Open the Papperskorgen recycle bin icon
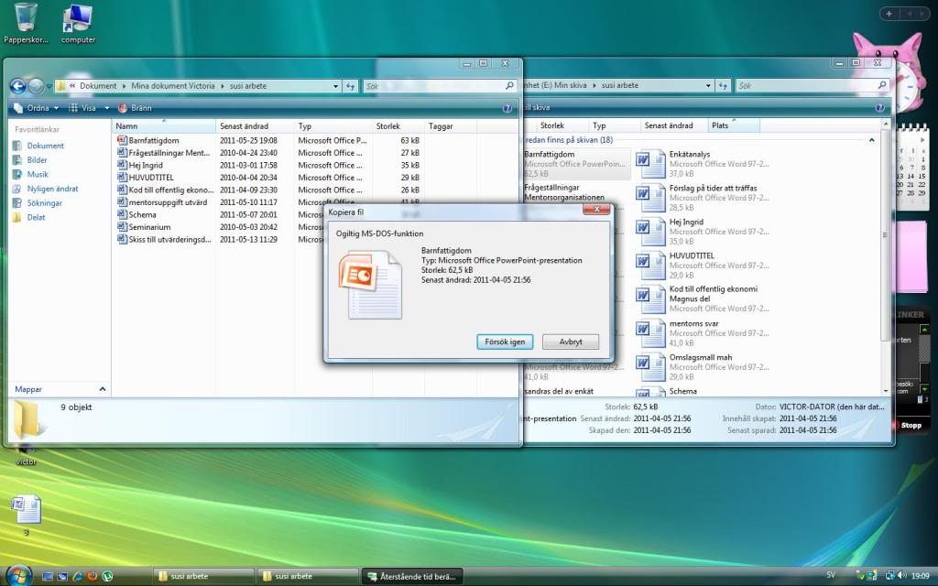The width and height of the screenshot is (938, 586). (x=26, y=16)
